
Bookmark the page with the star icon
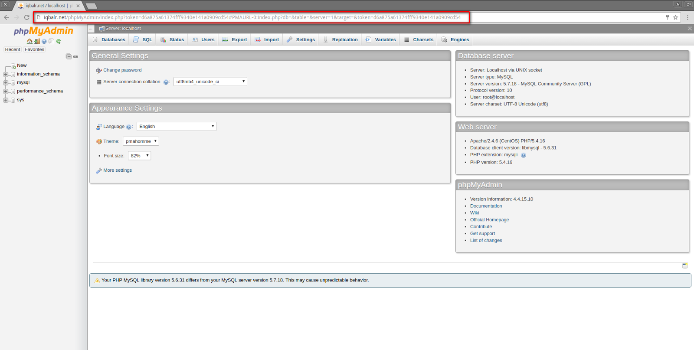(675, 17)
